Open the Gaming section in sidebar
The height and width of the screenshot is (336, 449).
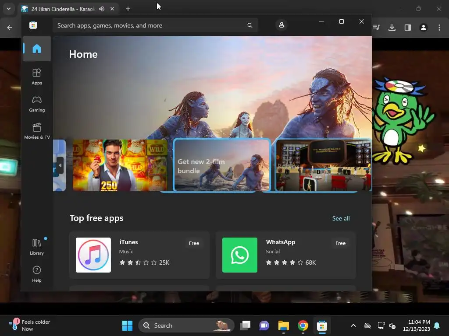[x=37, y=104]
